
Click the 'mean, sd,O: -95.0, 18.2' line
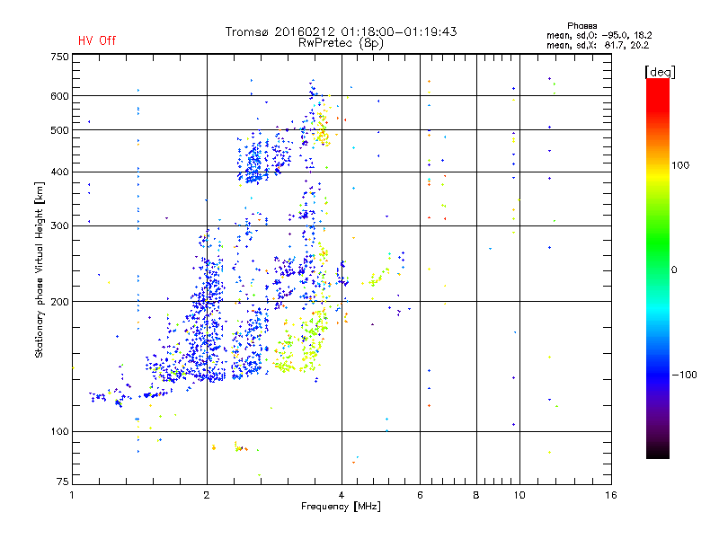point(599,35)
